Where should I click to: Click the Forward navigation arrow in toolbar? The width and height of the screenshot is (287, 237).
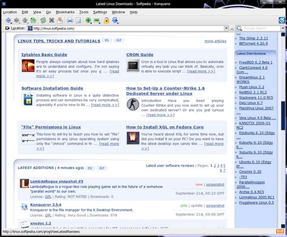(x=16, y=20)
